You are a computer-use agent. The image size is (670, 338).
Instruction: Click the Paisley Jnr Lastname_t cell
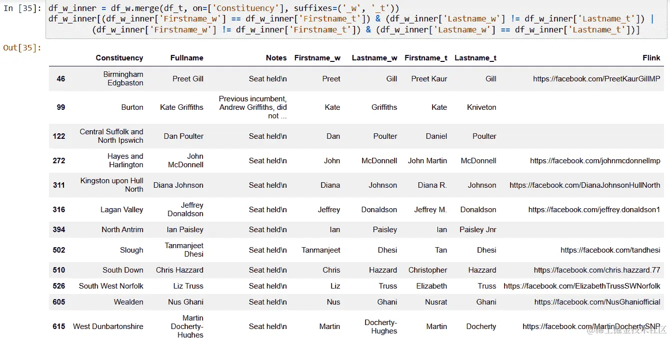point(478,230)
